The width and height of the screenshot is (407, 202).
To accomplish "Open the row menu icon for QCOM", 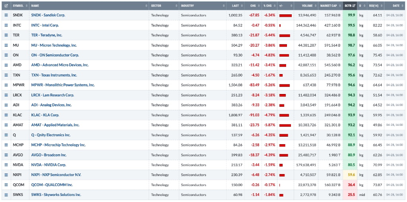I will click(x=6, y=185).
